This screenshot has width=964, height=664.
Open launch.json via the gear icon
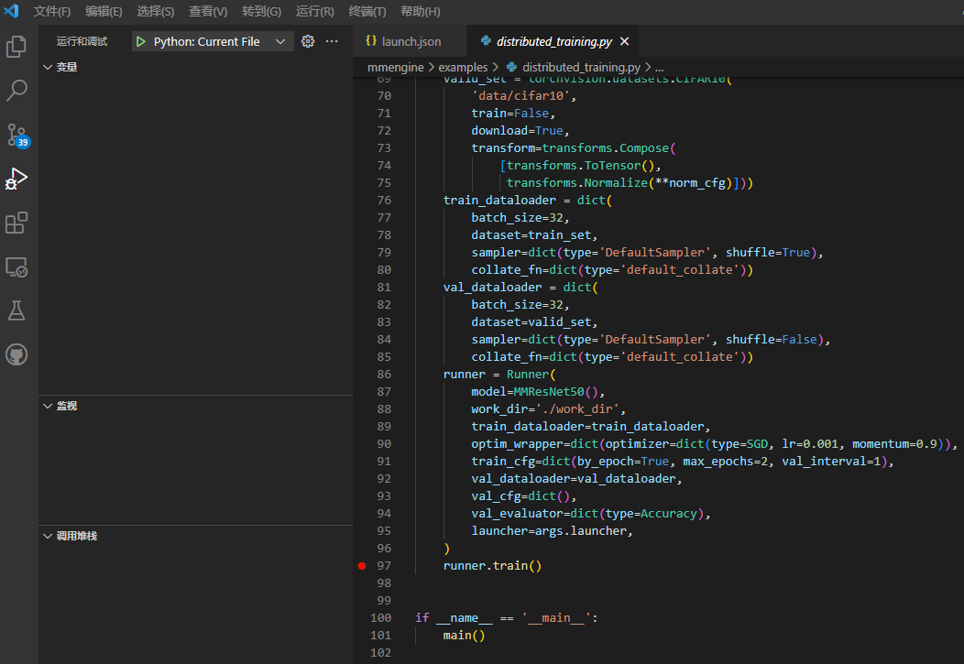point(308,41)
